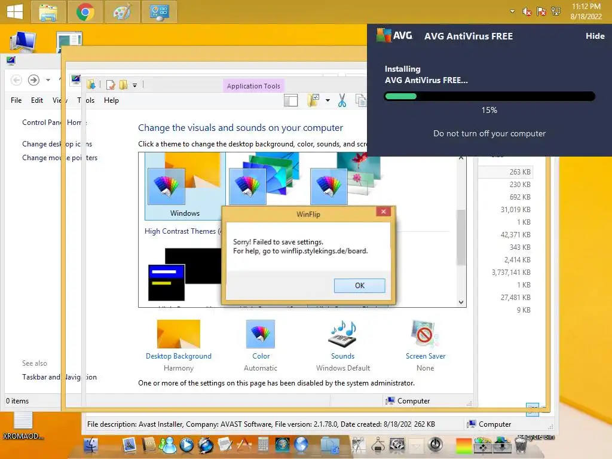Click the Change mouse pointers link
Screen dimensions: 612x459
click(60, 158)
